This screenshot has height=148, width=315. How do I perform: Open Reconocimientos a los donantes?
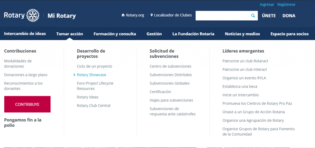point(23,86)
